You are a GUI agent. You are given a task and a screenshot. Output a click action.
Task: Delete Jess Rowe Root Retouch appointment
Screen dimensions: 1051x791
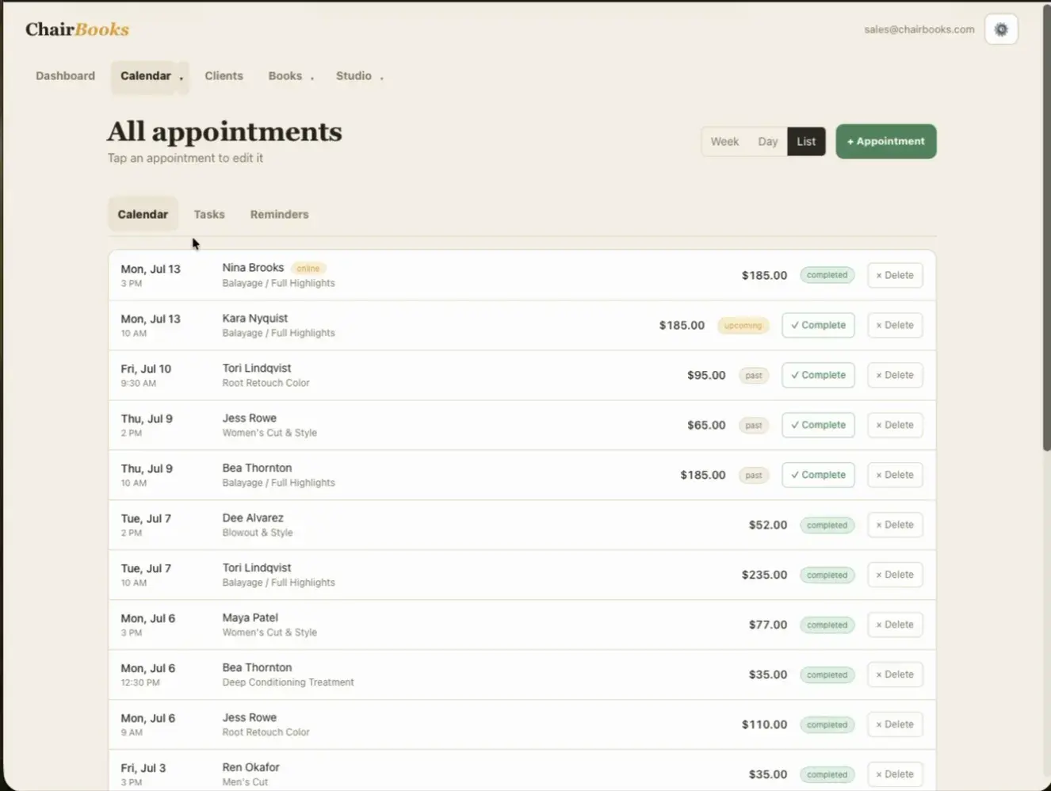click(x=895, y=724)
